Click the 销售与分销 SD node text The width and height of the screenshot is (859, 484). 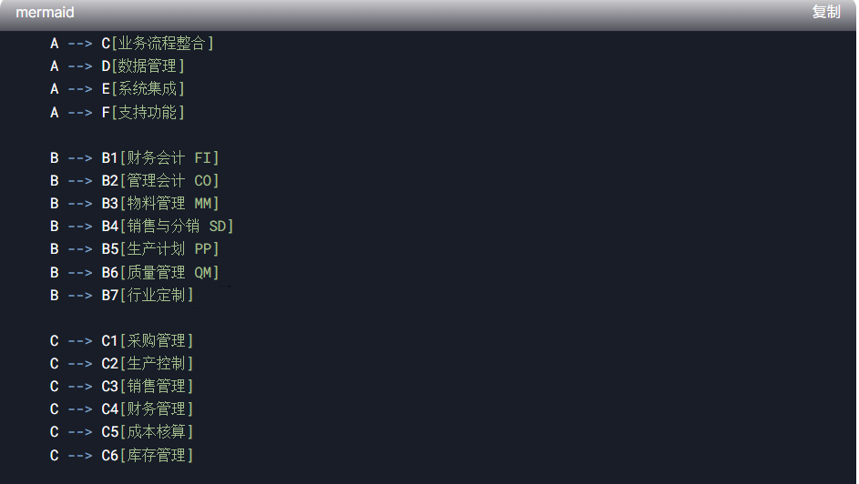coord(177,227)
